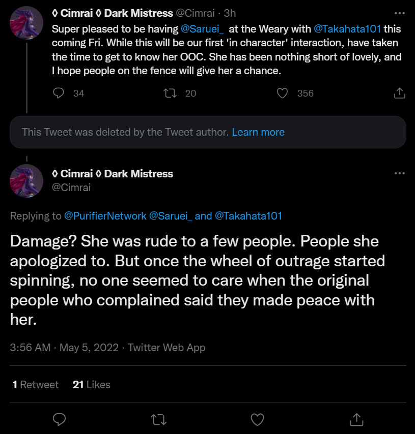Image resolution: width=415 pixels, height=434 pixels.
Task: View the 21 Likes list
Action: (91, 385)
